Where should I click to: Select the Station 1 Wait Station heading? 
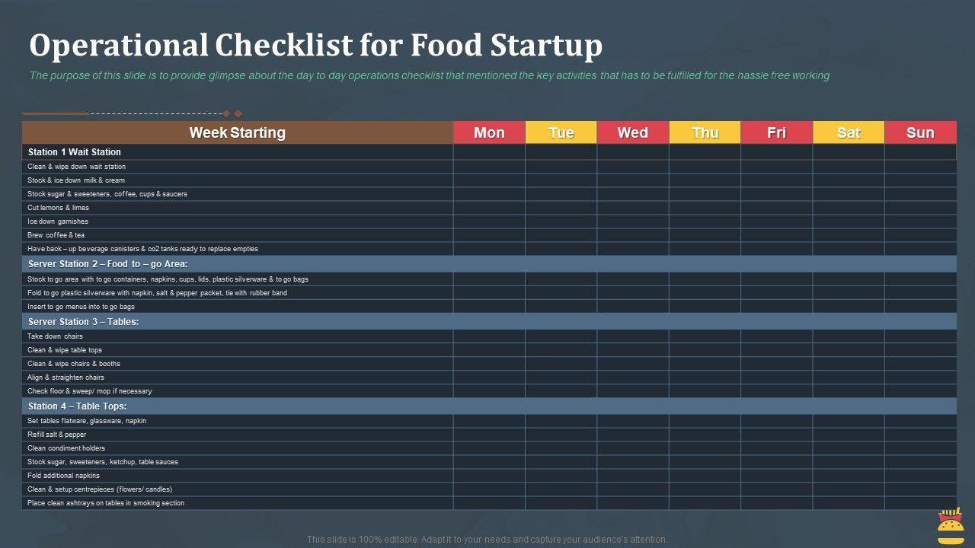tap(75, 152)
